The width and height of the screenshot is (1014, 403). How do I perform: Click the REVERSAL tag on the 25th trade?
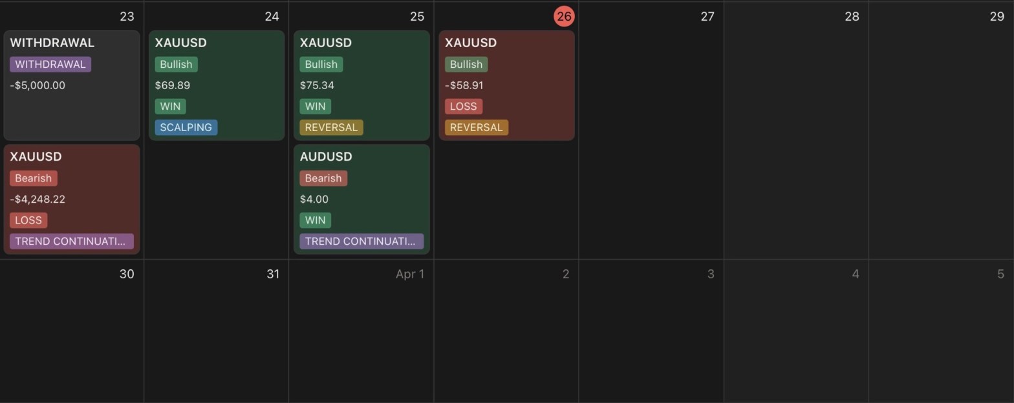pyautogui.click(x=331, y=127)
